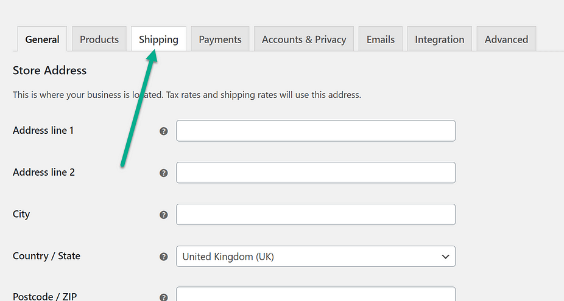Screen dimensions: 564x301
Task: Click help icon beside Address line 1
Action: click(163, 131)
